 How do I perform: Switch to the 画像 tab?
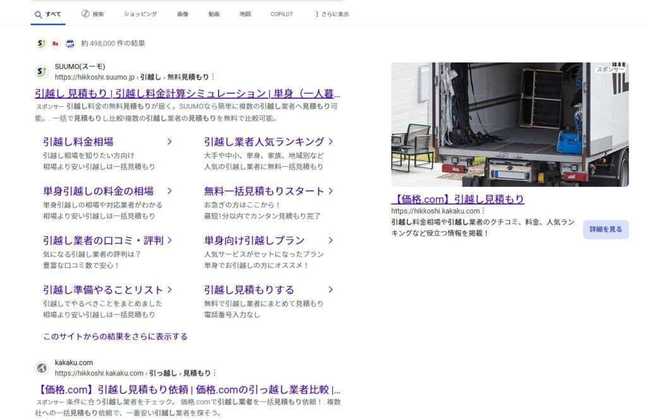(183, 14)
